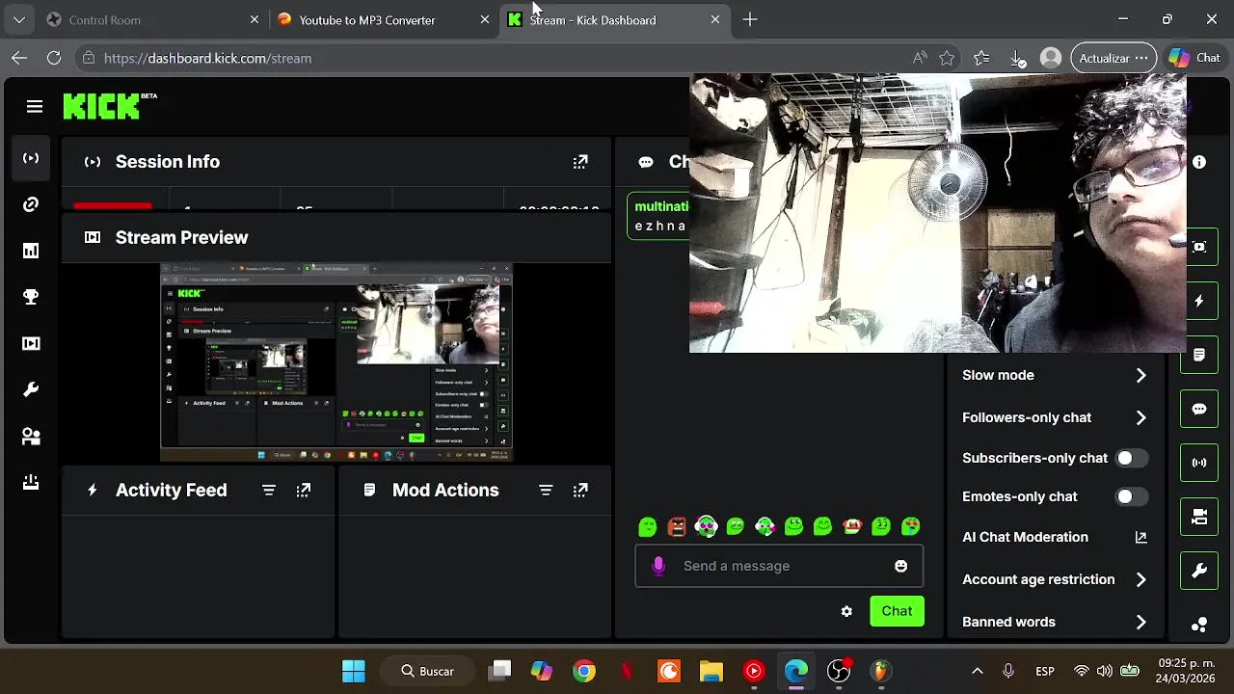
Task: Open the Windows Start menu
Action: pos(354,671)
